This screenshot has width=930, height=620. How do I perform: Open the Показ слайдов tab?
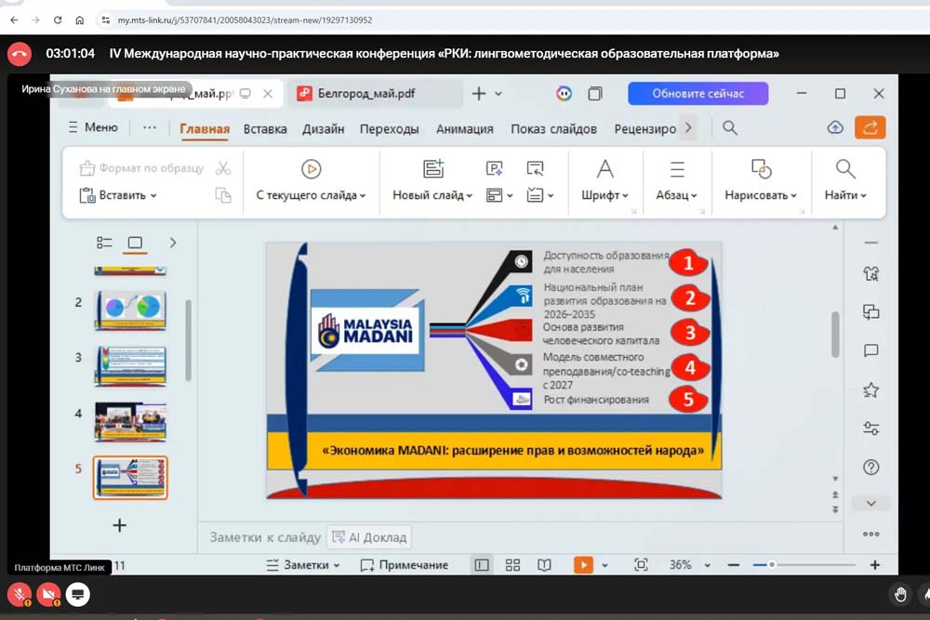click(x=553, y=129)
